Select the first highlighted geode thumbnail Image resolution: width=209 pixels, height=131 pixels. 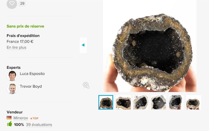(x=106, y=102)
